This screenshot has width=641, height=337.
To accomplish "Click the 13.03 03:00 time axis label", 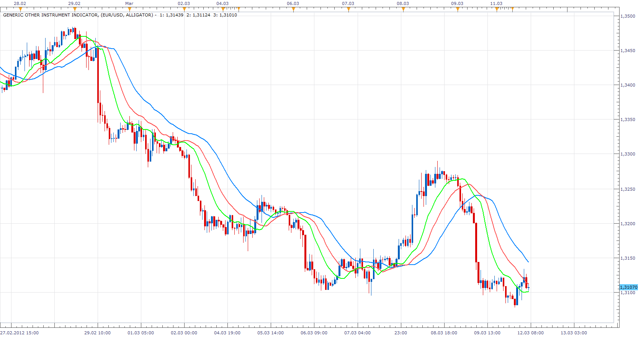I will 574,333.
